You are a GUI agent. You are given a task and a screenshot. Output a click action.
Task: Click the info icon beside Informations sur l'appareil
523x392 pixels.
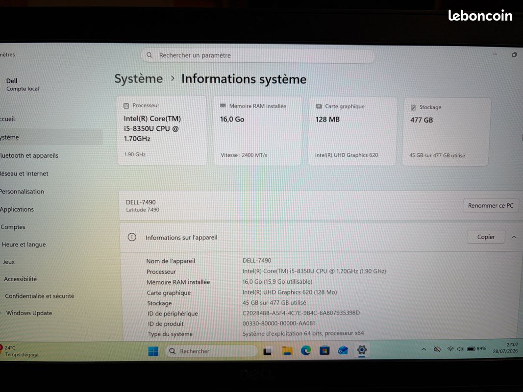pyautogui.click(x=132, y=237)
